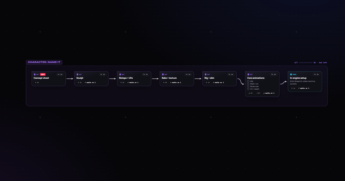Click the 2d duration chip on Bake + texture
The height and width of the screenshot is (181, 345).
coord(165,82)
